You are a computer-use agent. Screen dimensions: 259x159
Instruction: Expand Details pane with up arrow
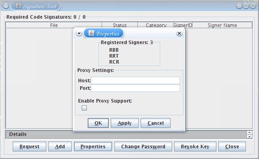249,133
